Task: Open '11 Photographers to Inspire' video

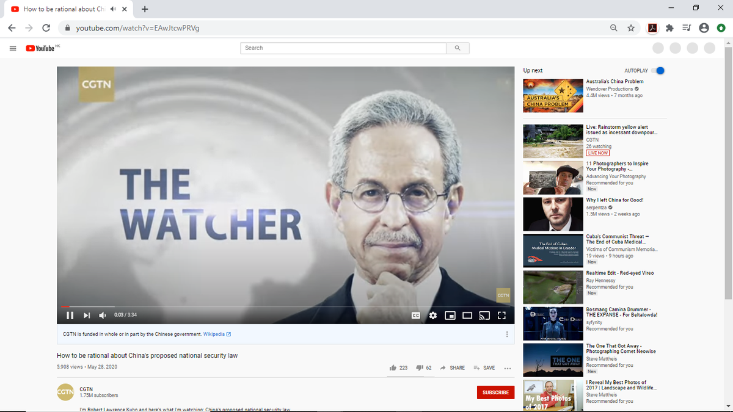Action: tap(617, 166)
